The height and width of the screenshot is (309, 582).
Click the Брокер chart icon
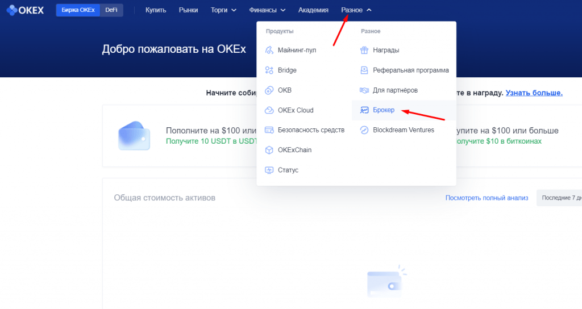(364, 110)
